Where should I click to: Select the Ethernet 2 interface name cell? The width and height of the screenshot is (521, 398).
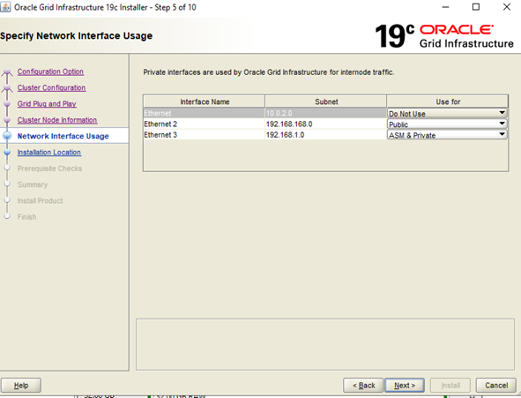pyautogui.click(x=204, y=124)
